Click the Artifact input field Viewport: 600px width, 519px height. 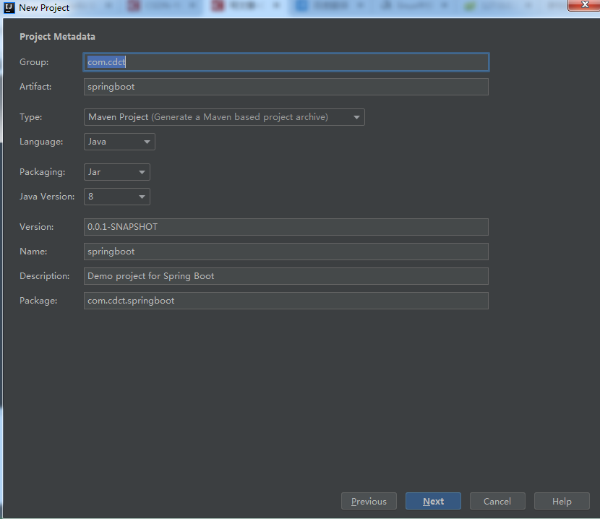click(x=286, y=87)
